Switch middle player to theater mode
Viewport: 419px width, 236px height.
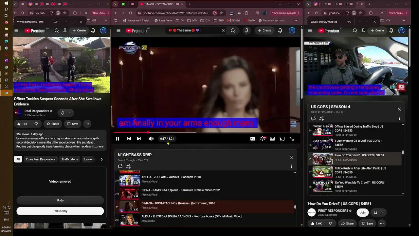(272, 139)
